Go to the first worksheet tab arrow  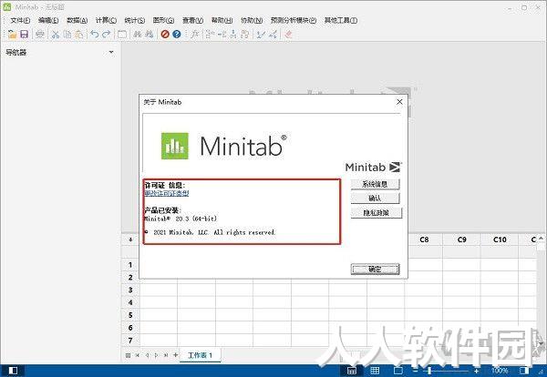138,355
